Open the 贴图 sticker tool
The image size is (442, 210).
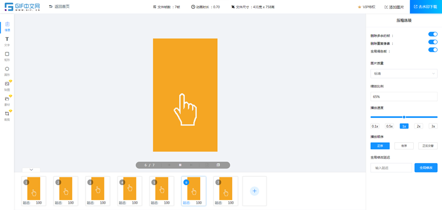click(x=7, y=86)
